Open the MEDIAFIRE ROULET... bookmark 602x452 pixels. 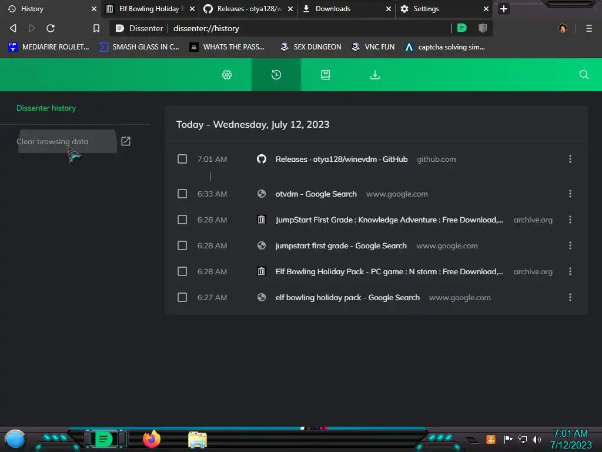click(x=48, y=47)
